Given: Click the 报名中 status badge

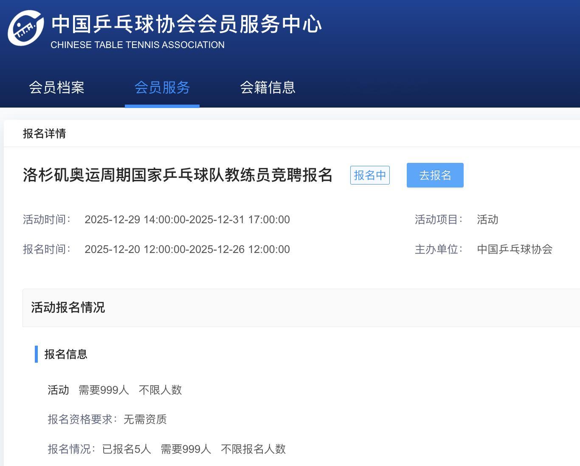Looking at the screenshot, I should click(369, 175).
